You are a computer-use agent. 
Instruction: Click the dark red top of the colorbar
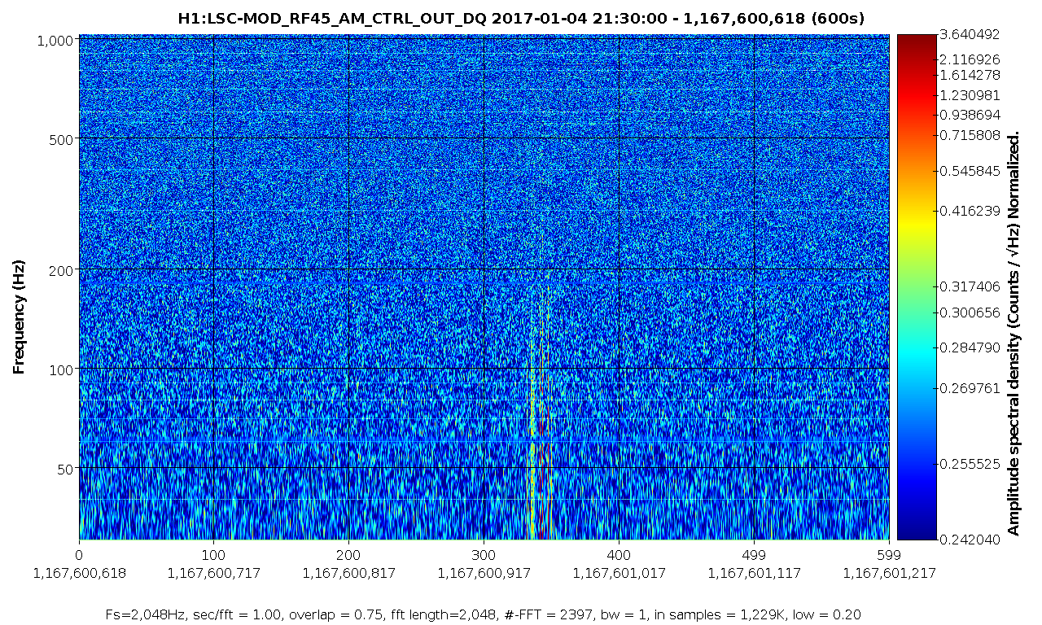916,41
